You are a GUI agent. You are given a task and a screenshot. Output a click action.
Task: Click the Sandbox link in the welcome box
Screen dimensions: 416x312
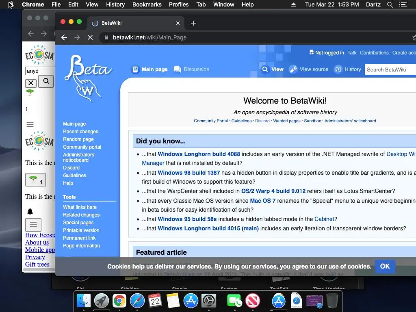[x=312, y=121]
